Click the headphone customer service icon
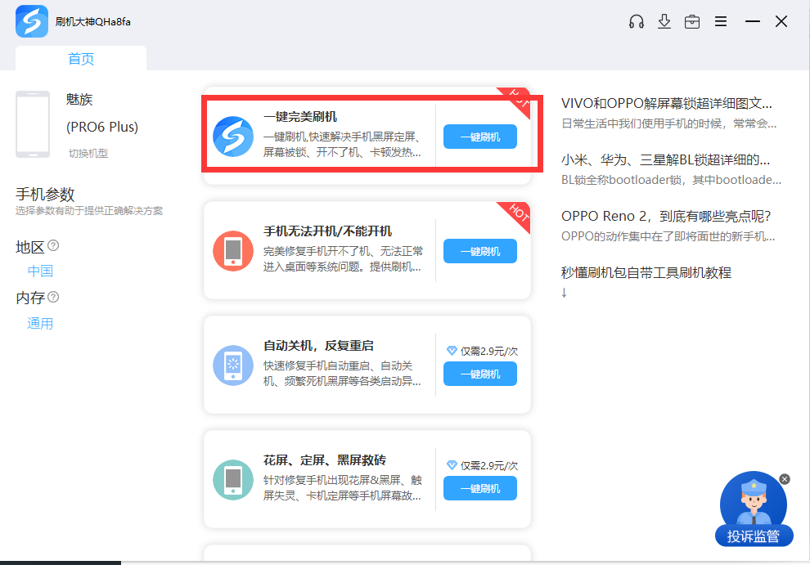 click(636, 21)
